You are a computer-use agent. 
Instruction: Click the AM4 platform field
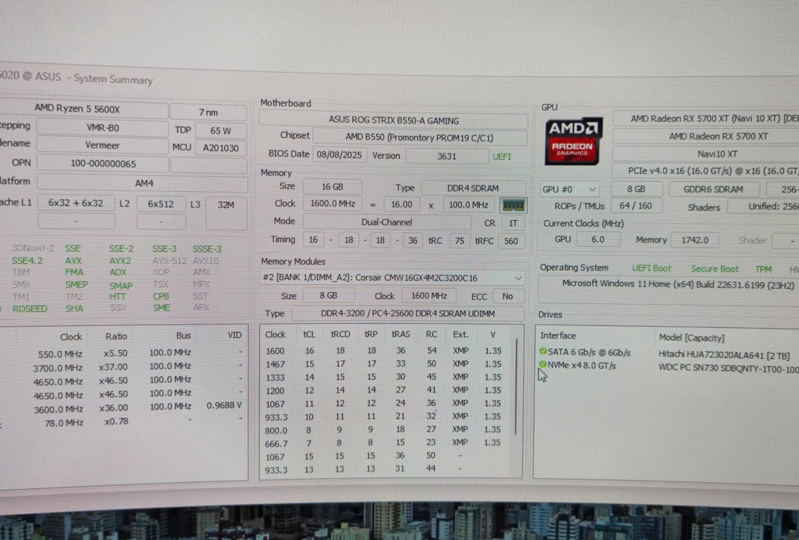143,183
